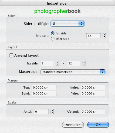The image size is (115, 133).
Task: Click the Top margin input field
Action: (44, 87)
